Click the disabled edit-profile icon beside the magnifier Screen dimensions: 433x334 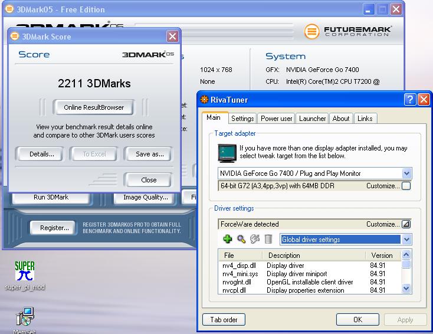tap(255, 239)
